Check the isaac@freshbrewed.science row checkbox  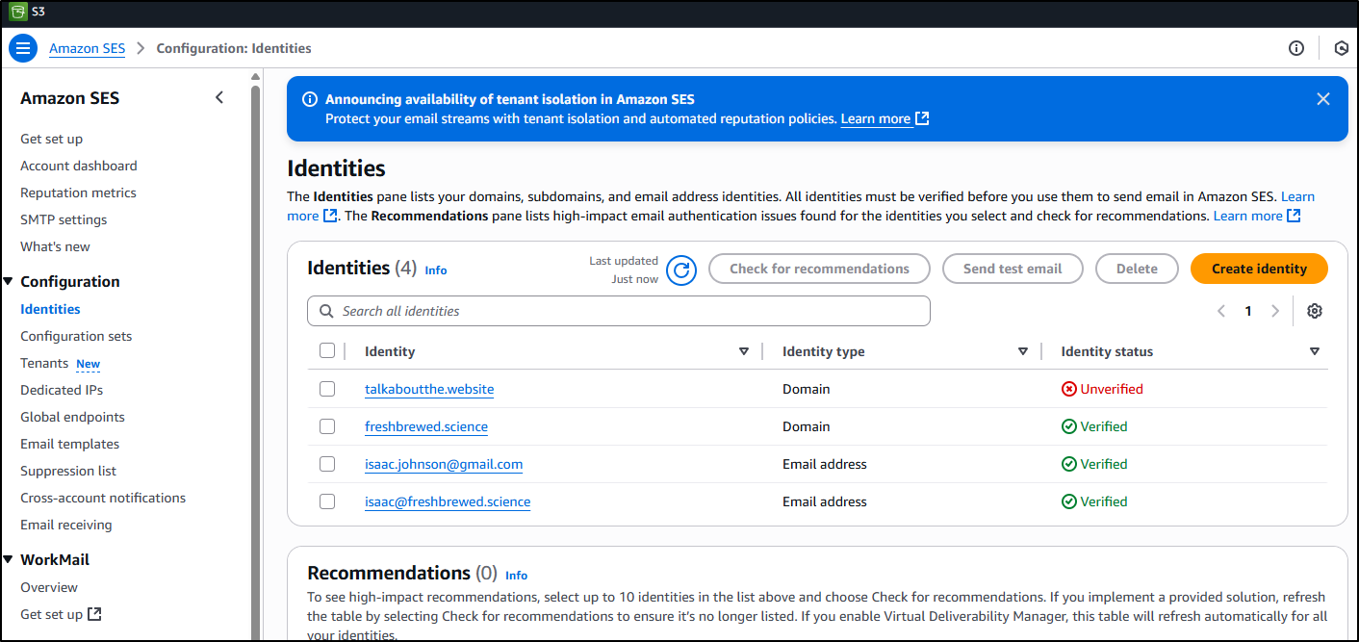[327, 501]
